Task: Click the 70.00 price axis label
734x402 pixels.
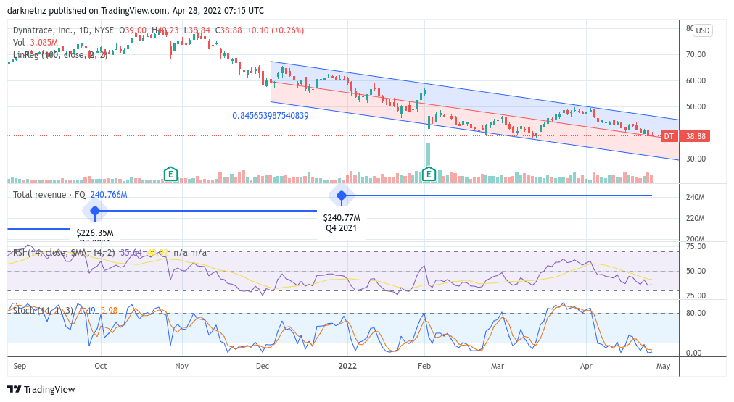Action: (x=696, y=55)
